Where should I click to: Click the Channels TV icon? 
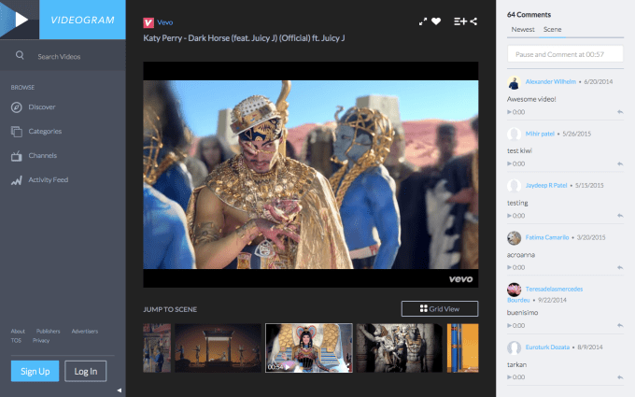tap(16, 156)
